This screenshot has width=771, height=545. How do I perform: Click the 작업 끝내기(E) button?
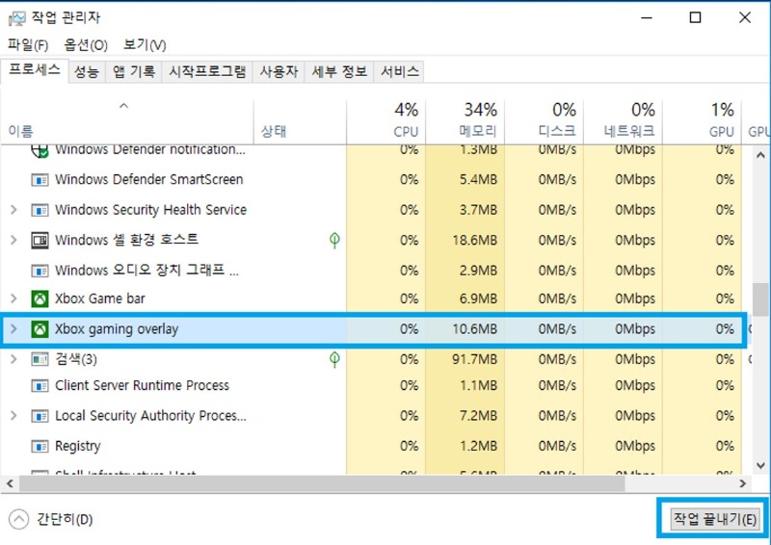point(714,519)
